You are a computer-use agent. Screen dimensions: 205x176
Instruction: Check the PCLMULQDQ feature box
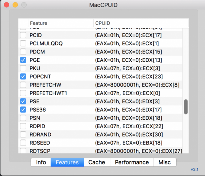click(23, 43)
